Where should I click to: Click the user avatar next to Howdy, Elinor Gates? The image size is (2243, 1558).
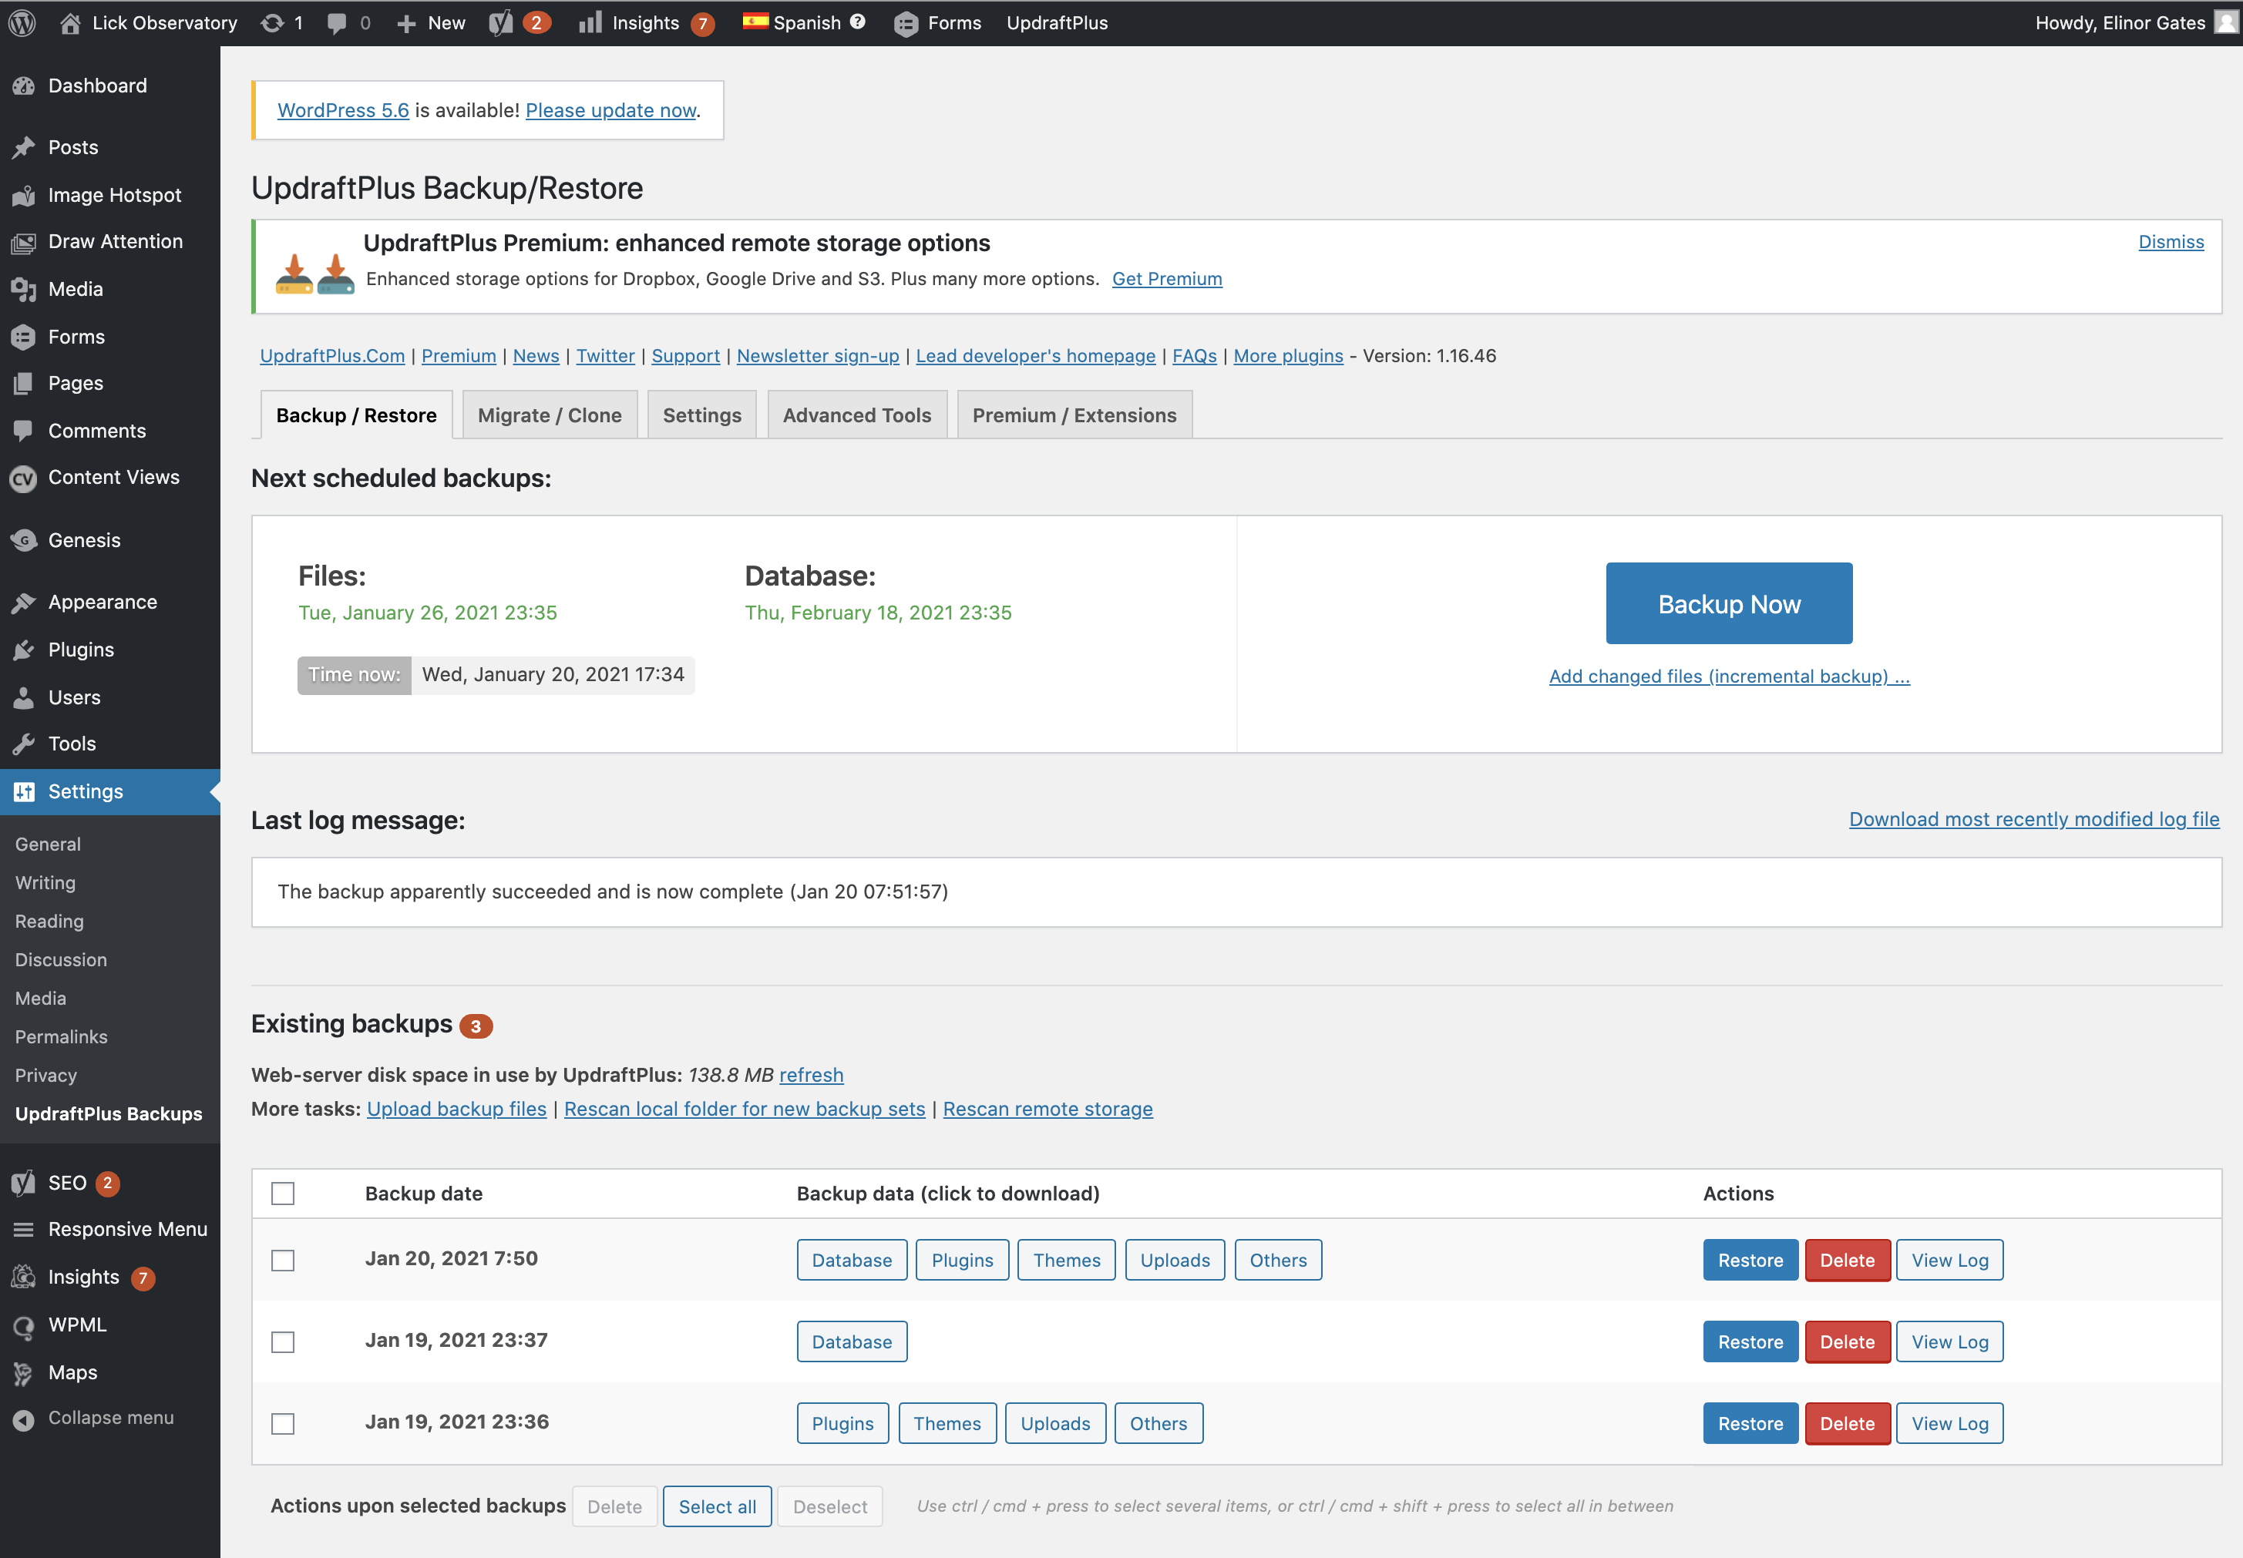2225,22
